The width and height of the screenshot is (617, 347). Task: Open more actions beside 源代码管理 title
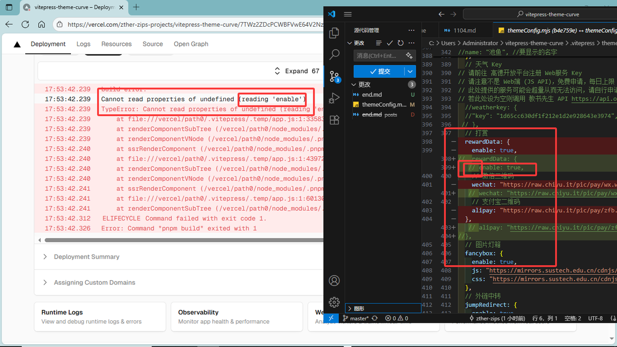(411, 30)
